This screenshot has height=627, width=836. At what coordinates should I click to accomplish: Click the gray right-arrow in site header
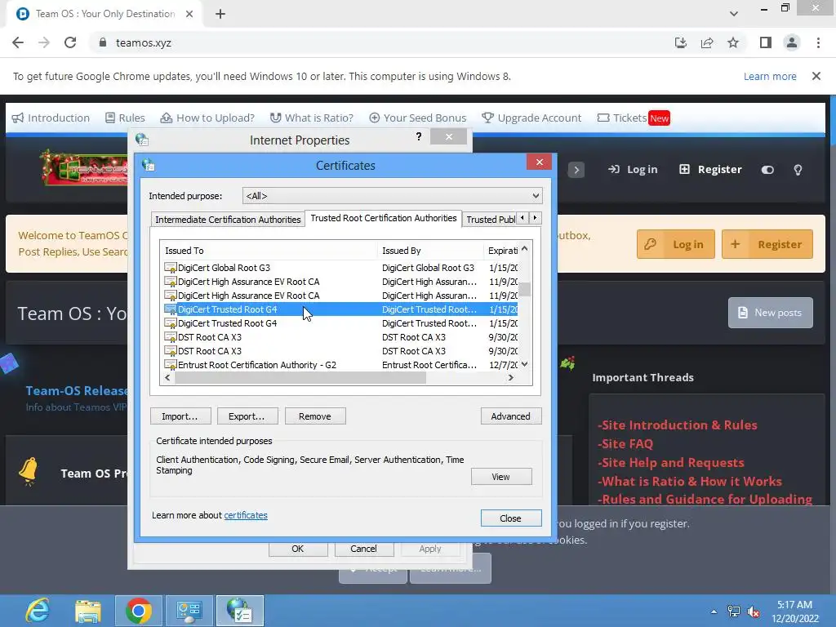point(576,170)
